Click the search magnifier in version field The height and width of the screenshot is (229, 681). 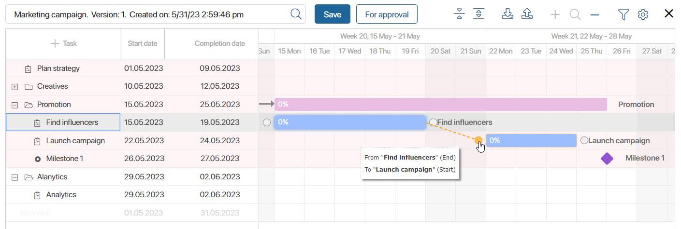pyautogui.click(x=296, y=14)
